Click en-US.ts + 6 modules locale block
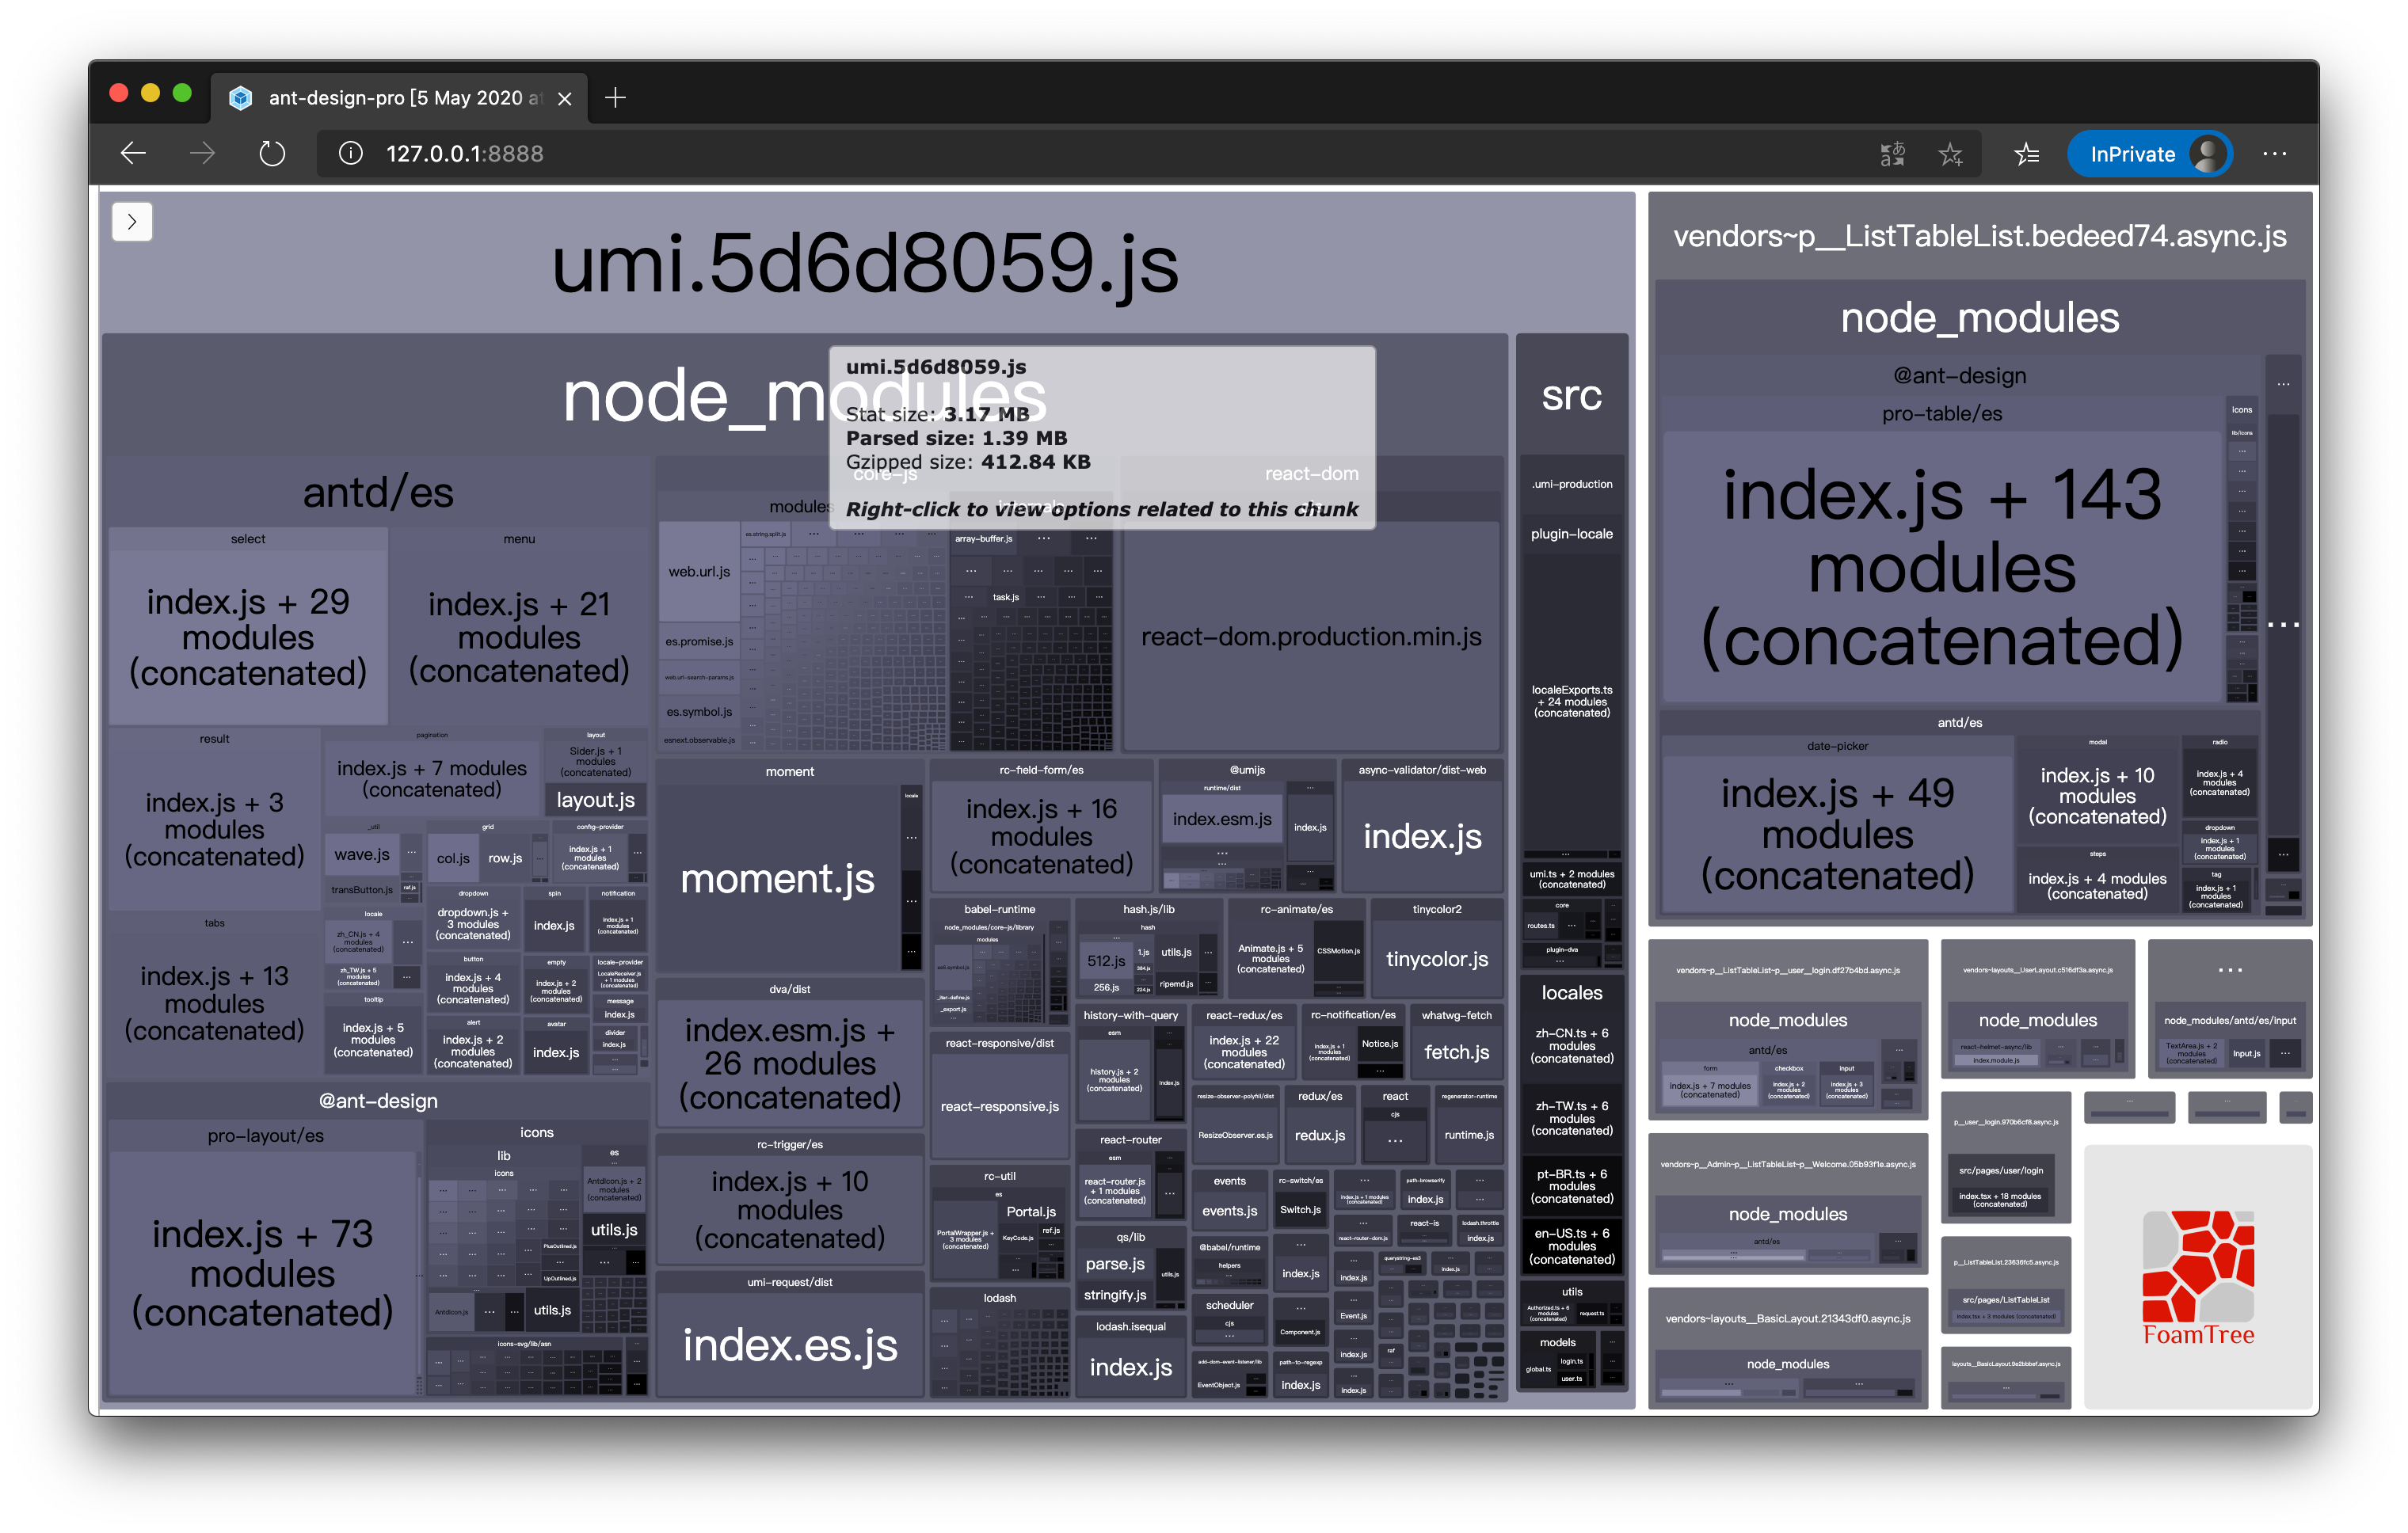Screen dimensions: 2408x1533 [1572, 1246]
